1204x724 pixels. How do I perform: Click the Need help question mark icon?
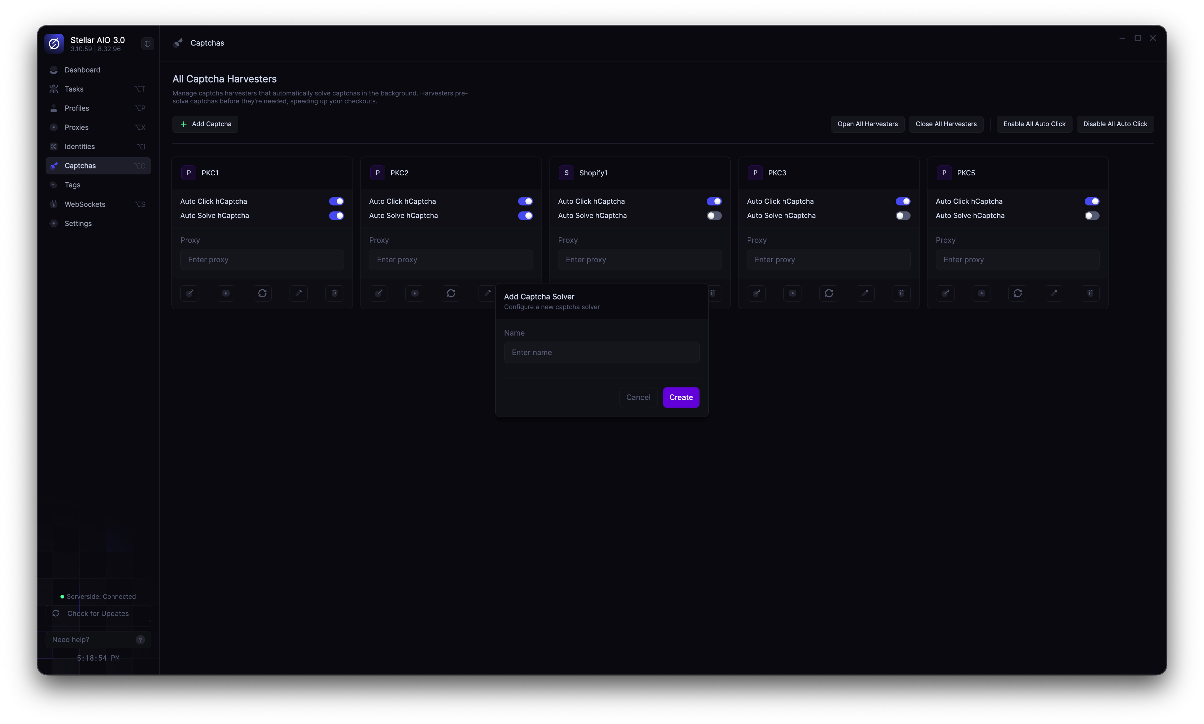coord(140,639)
